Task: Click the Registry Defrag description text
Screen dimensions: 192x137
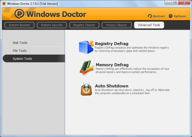Action: (132, 49)
